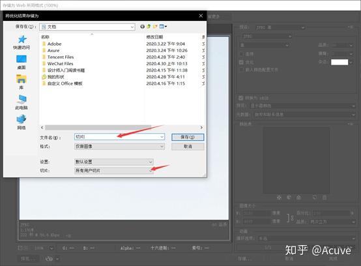Click the 预览 preview button at bottom left
The image size is (361, 266).
click(x=28, y=259)
